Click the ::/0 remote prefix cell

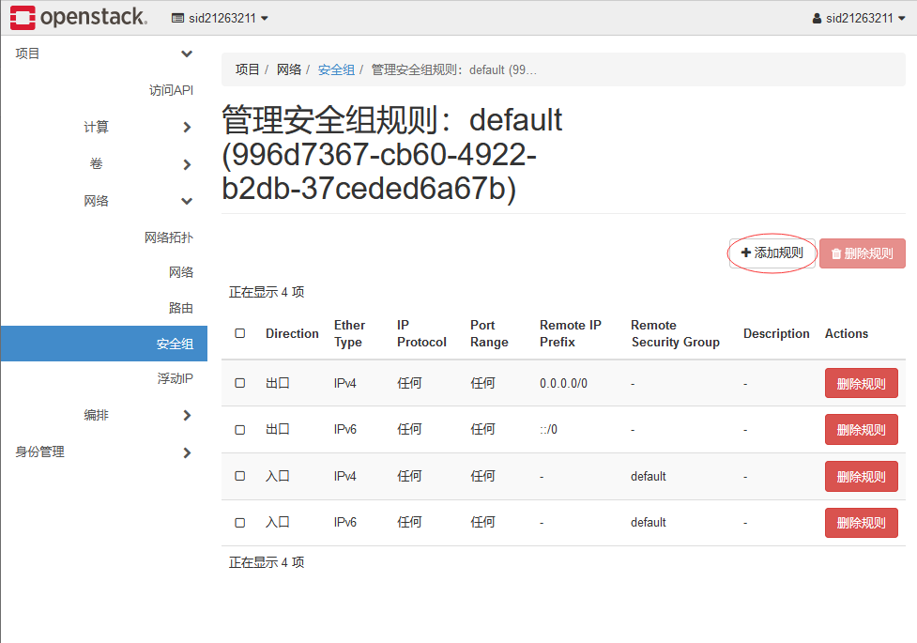coord(548,429)
